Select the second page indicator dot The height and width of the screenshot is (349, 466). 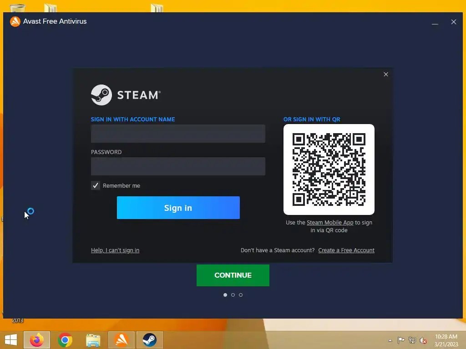[233, 295]
